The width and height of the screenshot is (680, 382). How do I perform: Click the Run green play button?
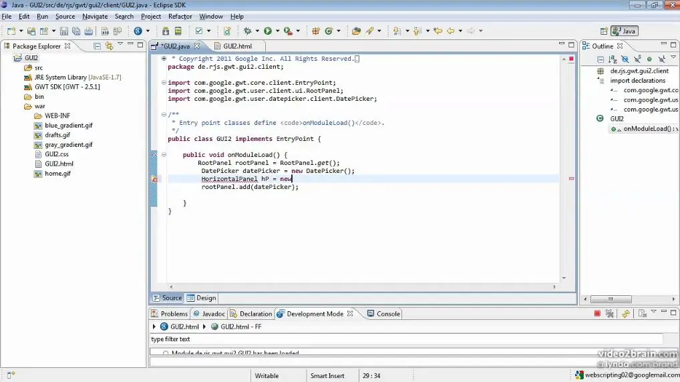point(268,31)
